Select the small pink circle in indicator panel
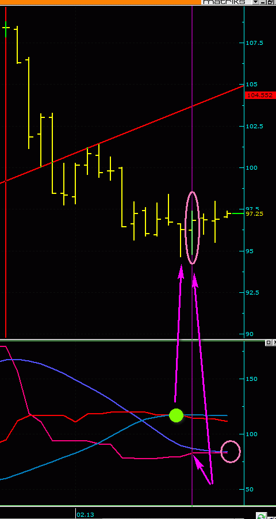The width and height of the screenshot is (276, 519). click(231, 452)
